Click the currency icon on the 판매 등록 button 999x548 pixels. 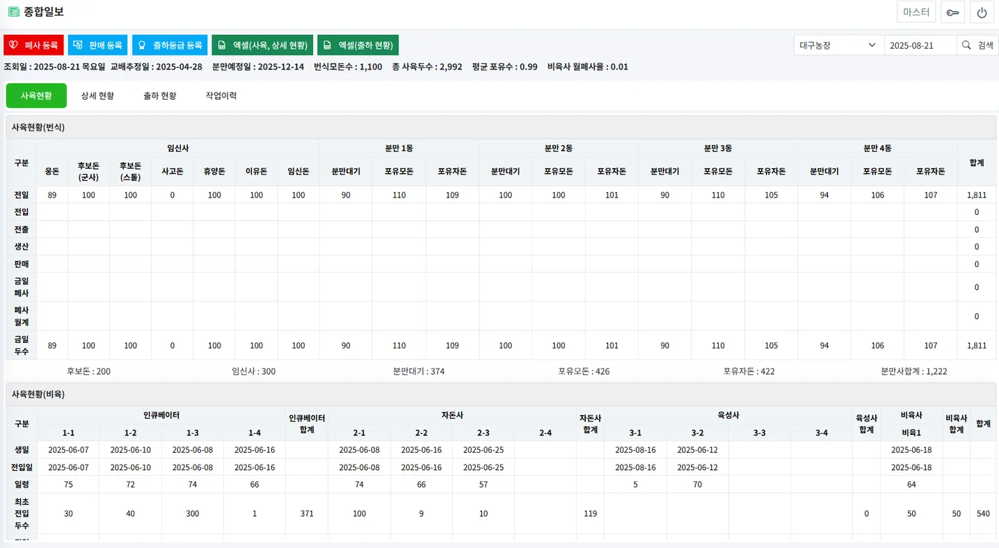click(x=77, y=44)
